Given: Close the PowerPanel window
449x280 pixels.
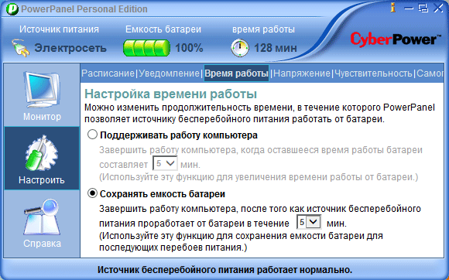Looking at the screenshot, I should (x=438, y=8).
